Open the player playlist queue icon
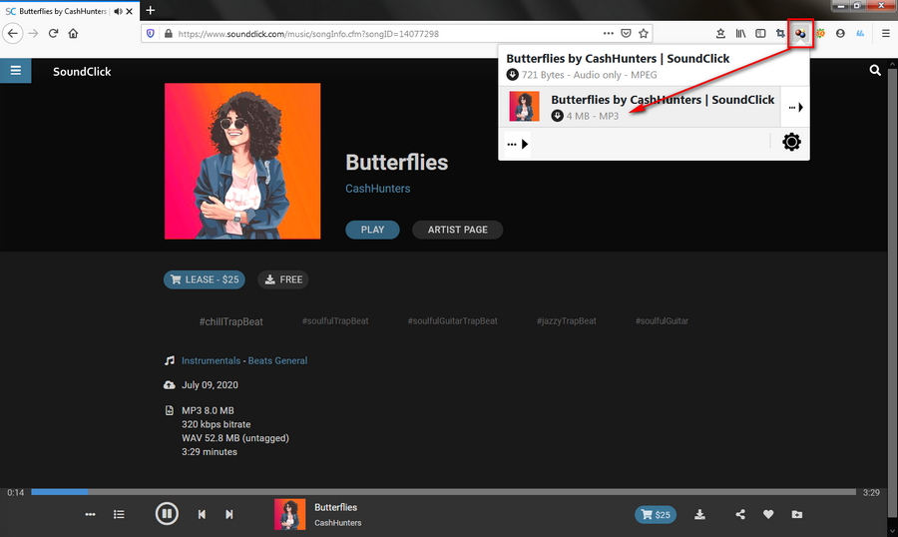 pyautogui.click(x=119, y=515)
